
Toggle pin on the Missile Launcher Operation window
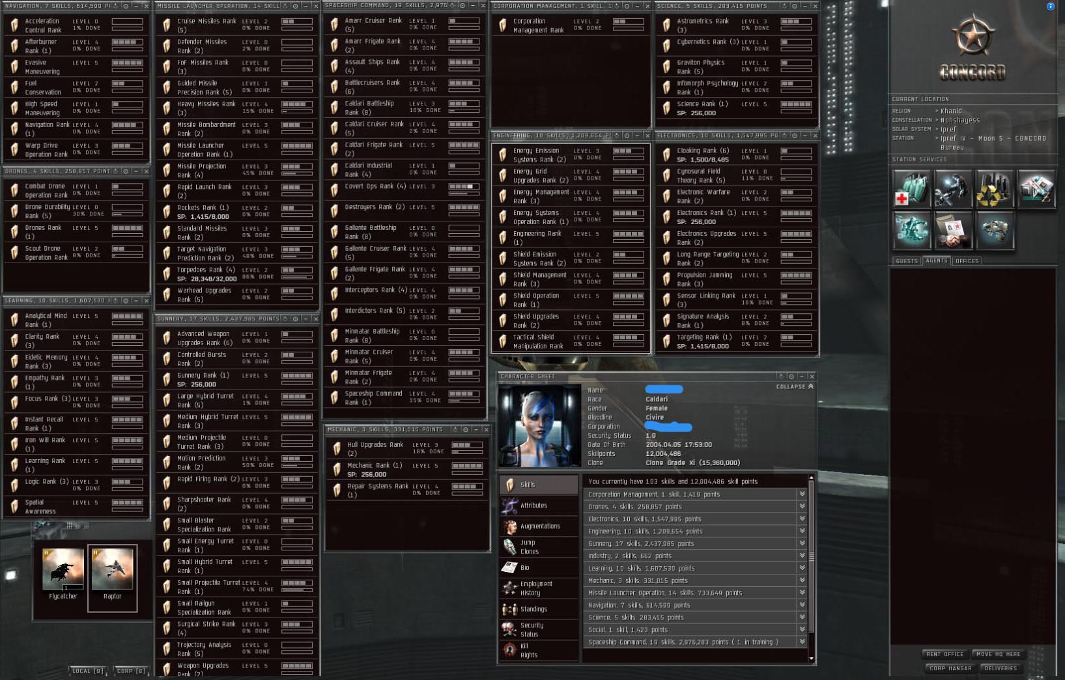[285, 6]
